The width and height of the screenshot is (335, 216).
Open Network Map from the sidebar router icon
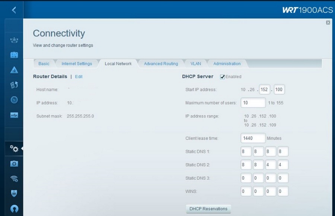coord(14,40)
